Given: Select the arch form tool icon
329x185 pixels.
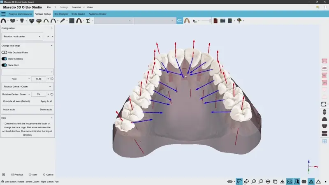Looking at the screenshot, I should point(4,21).
